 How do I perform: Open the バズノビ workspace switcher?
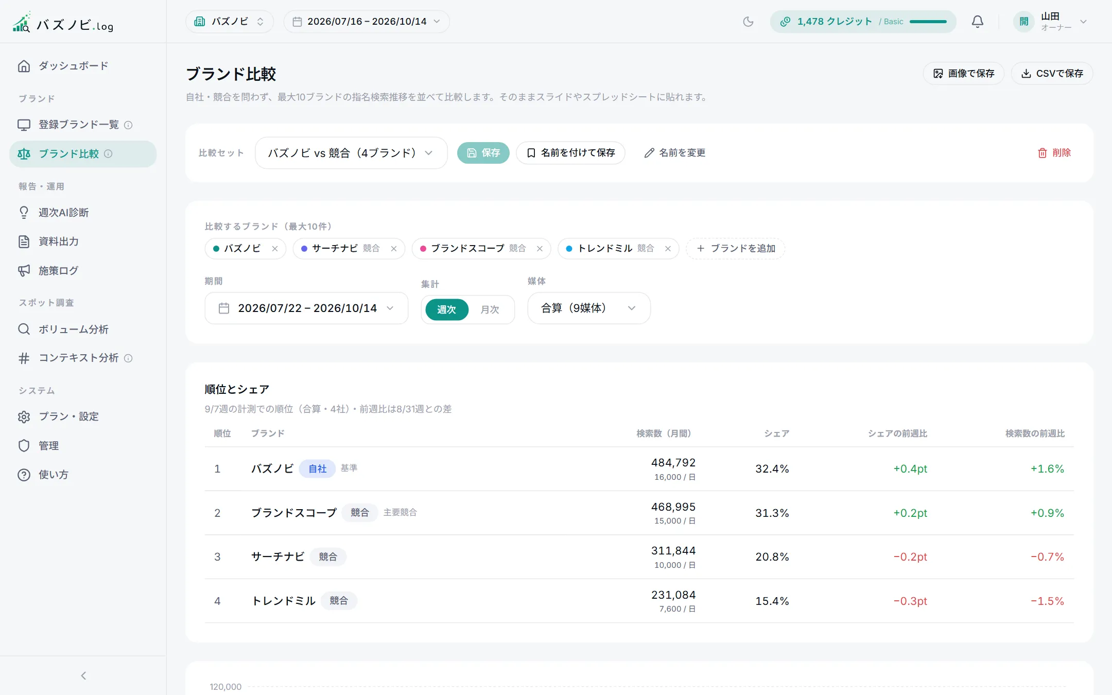pyautogui.click(x=230, y=22)
